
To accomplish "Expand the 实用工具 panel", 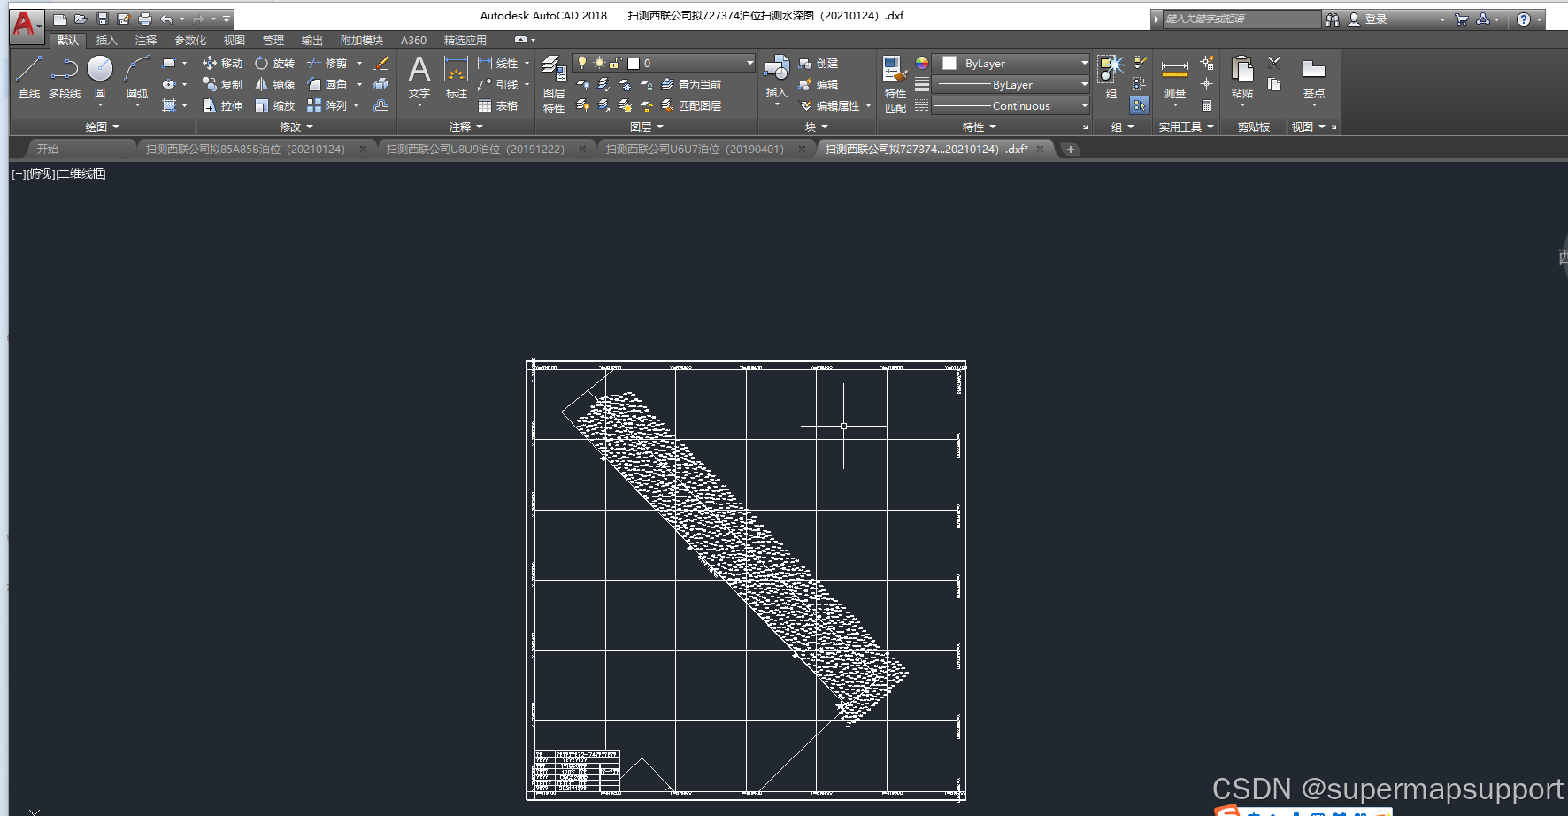I will pyautogui.click(x=1187, y=127).
